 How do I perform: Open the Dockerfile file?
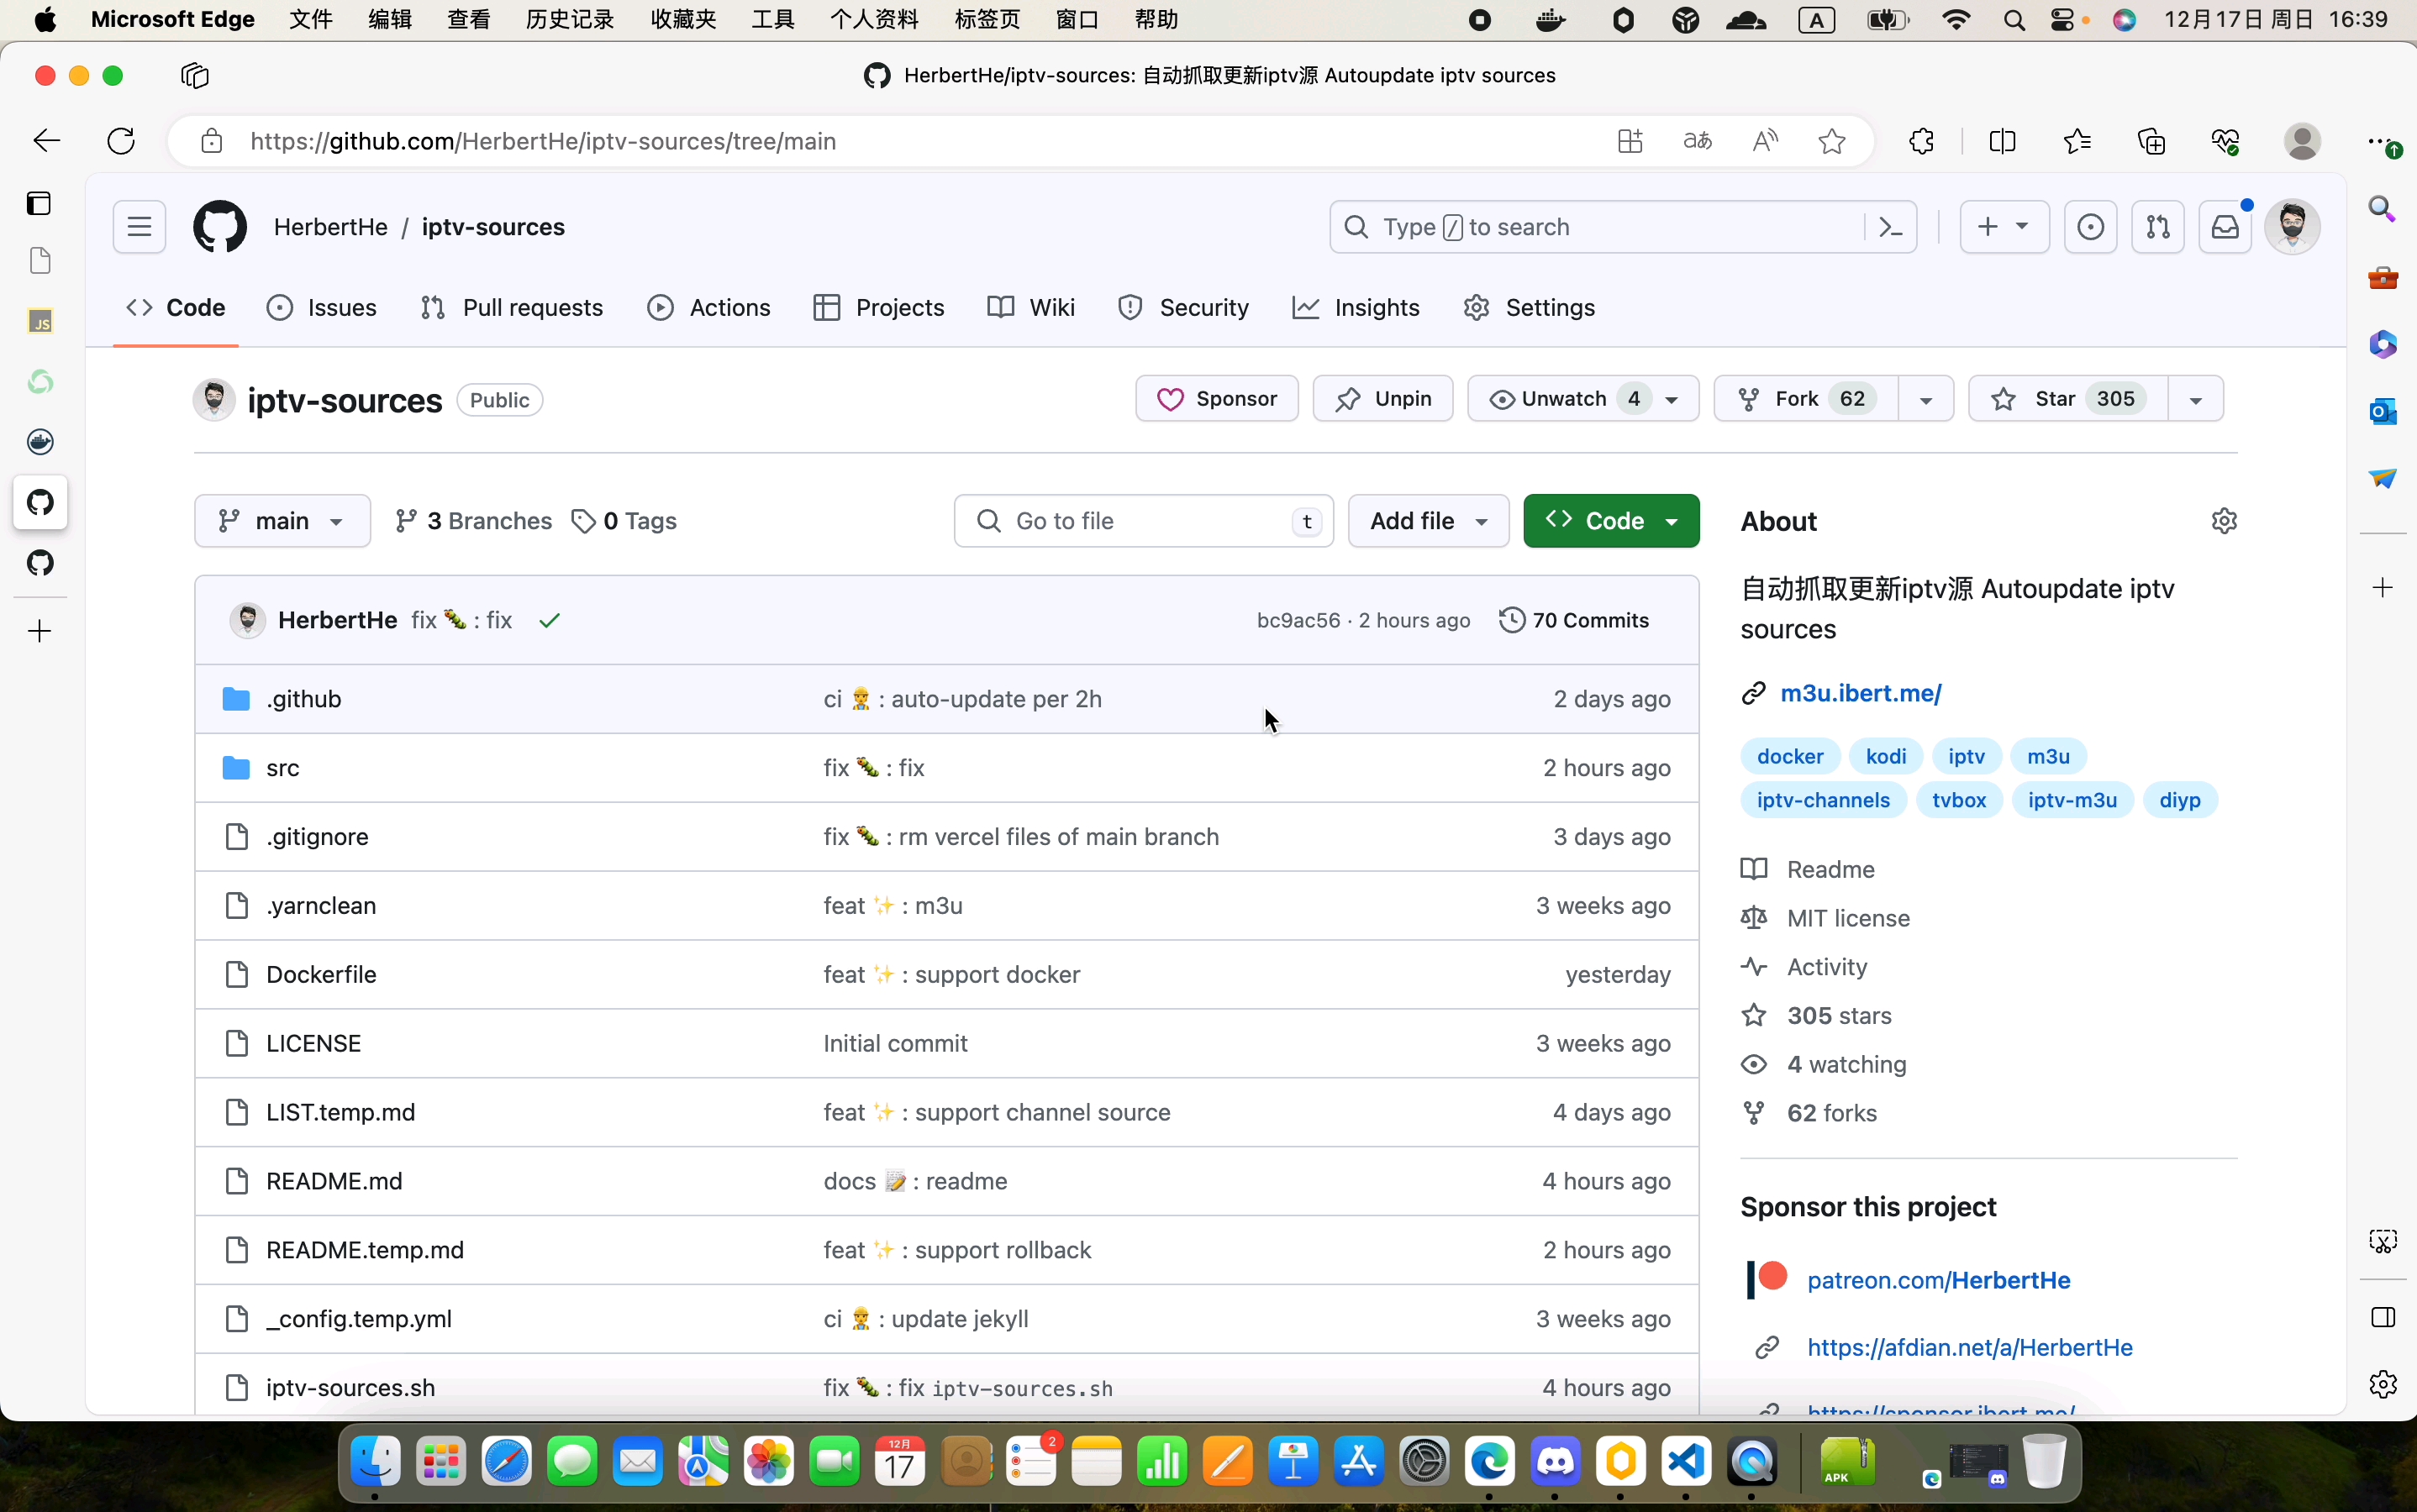[x=321, y=975]
